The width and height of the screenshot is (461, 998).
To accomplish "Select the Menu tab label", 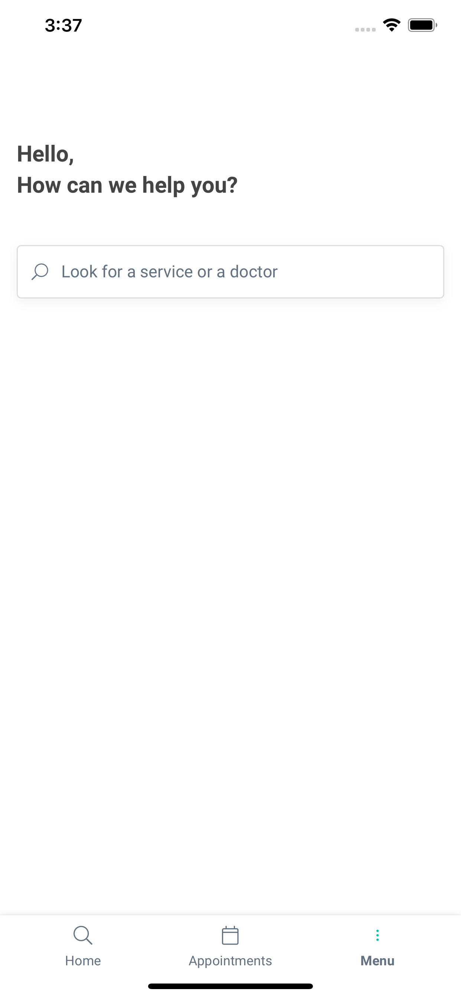I will coord(377,961).
